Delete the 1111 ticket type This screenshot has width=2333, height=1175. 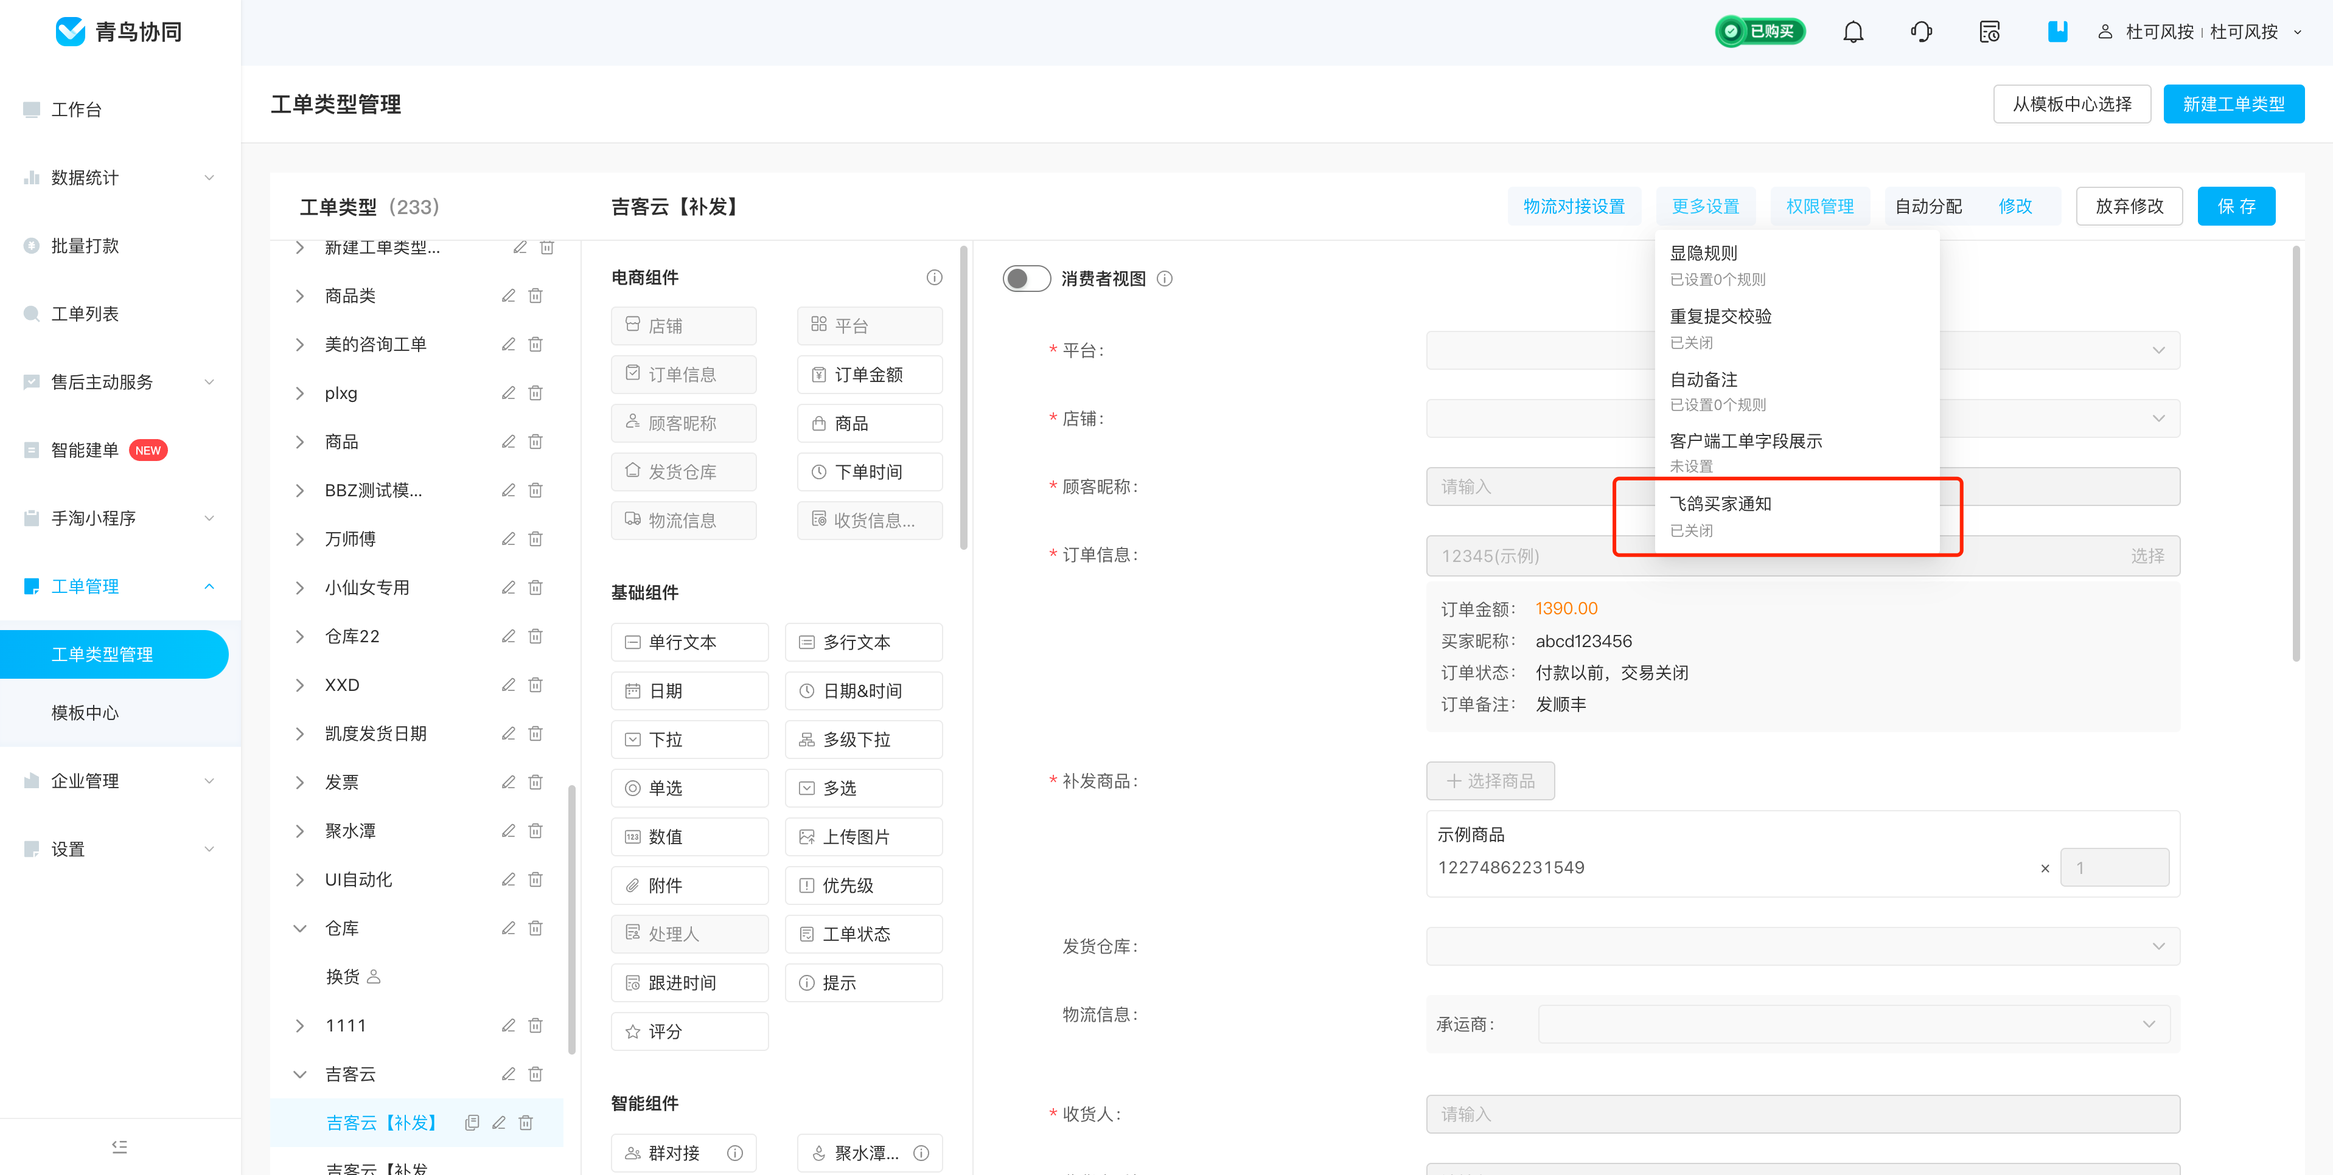535,1025
